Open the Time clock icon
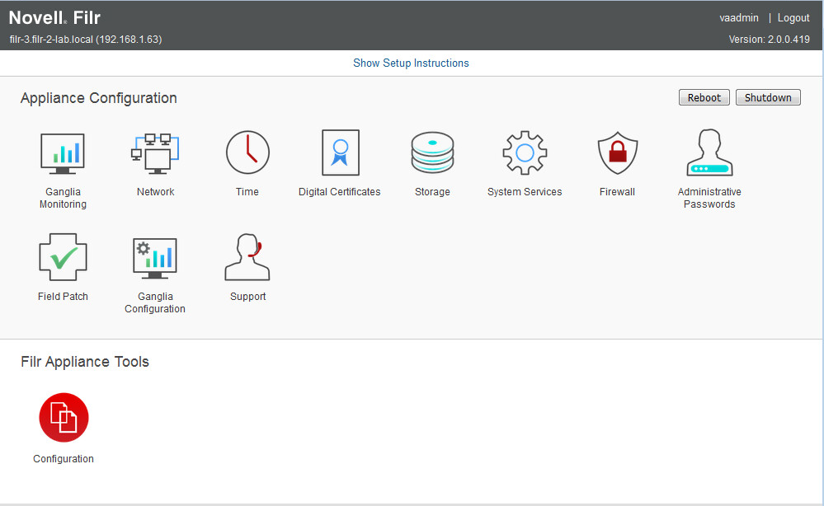The image size is (824, 506). click(x=247, y=152)
